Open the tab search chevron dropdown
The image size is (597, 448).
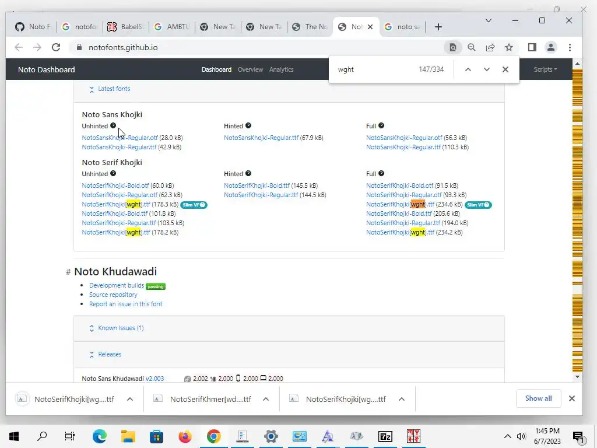tap(489, 20)
